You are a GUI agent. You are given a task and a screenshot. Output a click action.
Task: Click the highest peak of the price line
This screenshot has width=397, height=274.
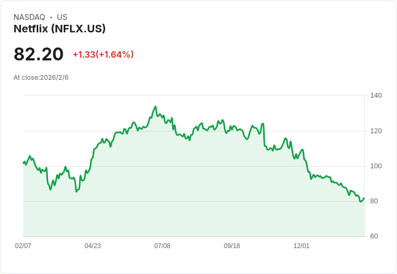[x=155, y=107]
